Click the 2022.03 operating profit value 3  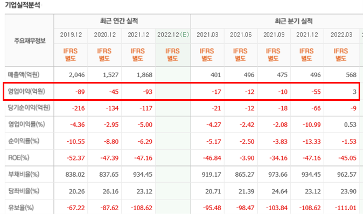354,92
